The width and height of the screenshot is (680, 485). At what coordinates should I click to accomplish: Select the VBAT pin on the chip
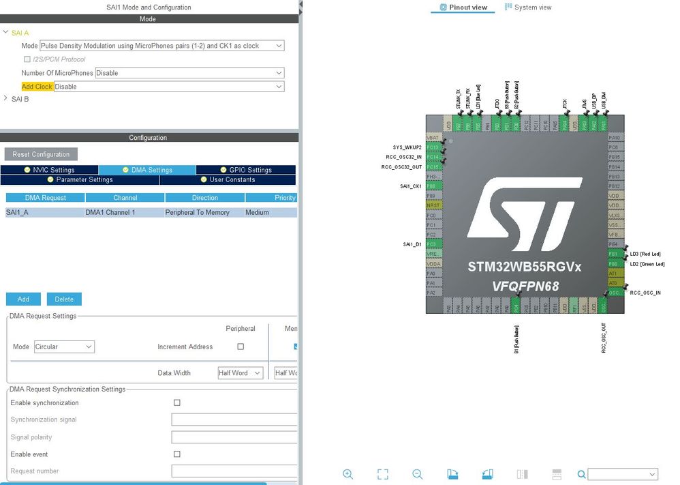tap(433, 138)
